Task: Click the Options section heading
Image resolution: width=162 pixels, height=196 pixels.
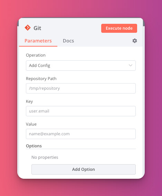Action: (34, 146)
